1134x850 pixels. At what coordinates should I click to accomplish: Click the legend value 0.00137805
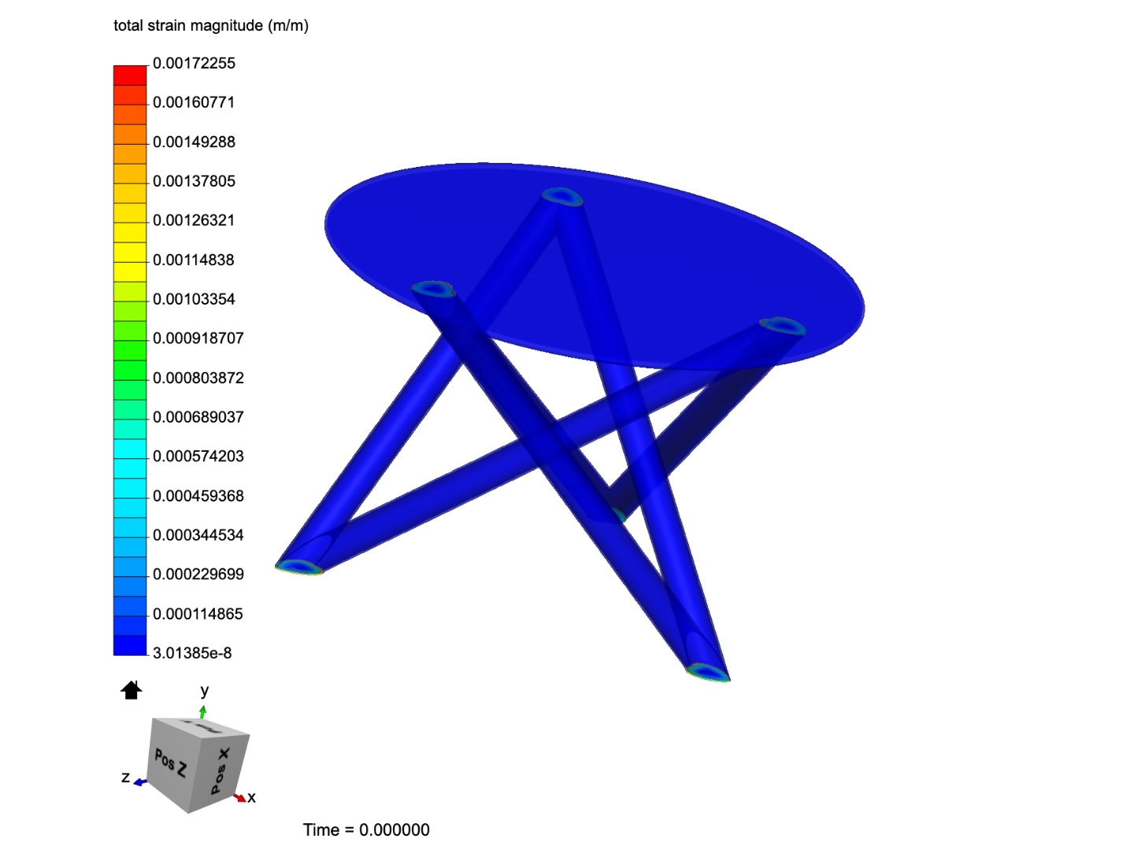click(x=194, y=181)
